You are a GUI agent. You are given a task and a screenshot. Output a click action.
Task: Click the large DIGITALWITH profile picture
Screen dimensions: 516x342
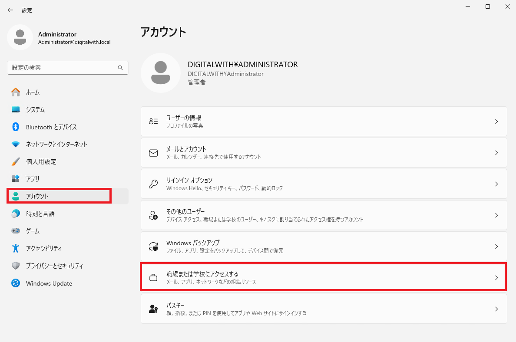coord(161,72)
